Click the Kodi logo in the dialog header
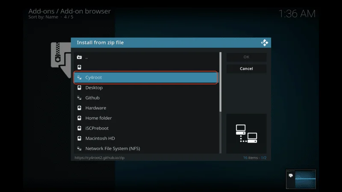Viewport: 342px width, 192px height. tap(265, 43)
